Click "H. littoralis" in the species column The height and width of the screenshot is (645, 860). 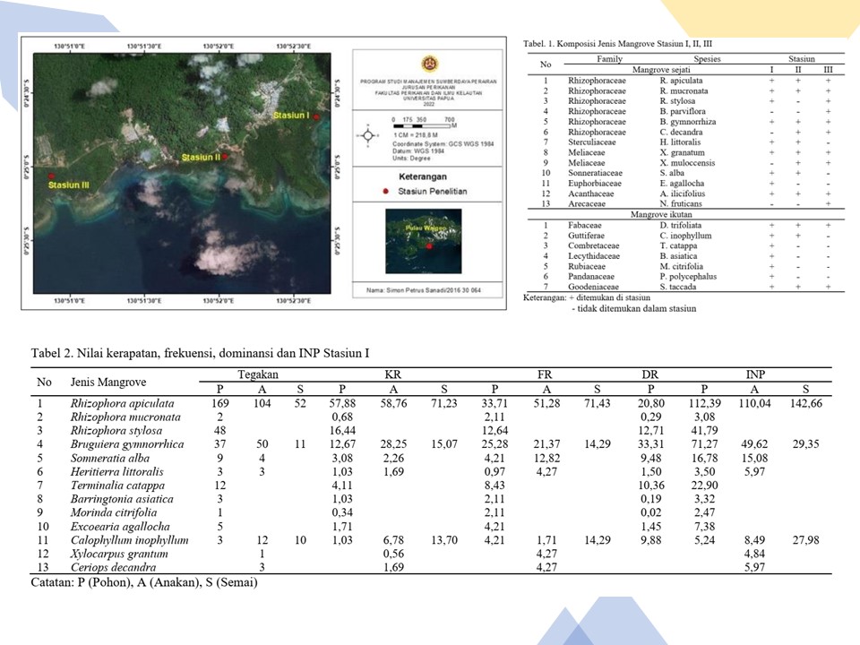point(680,142)
